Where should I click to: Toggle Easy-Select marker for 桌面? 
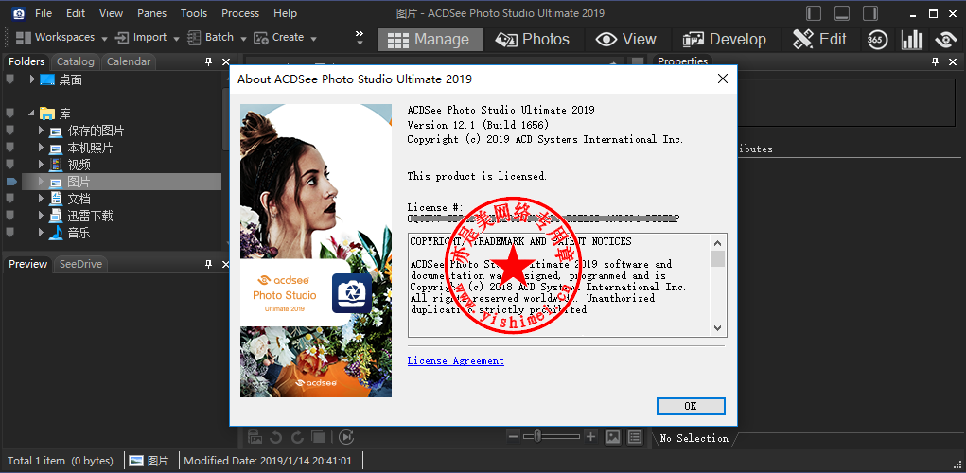[x=9, y=79]
